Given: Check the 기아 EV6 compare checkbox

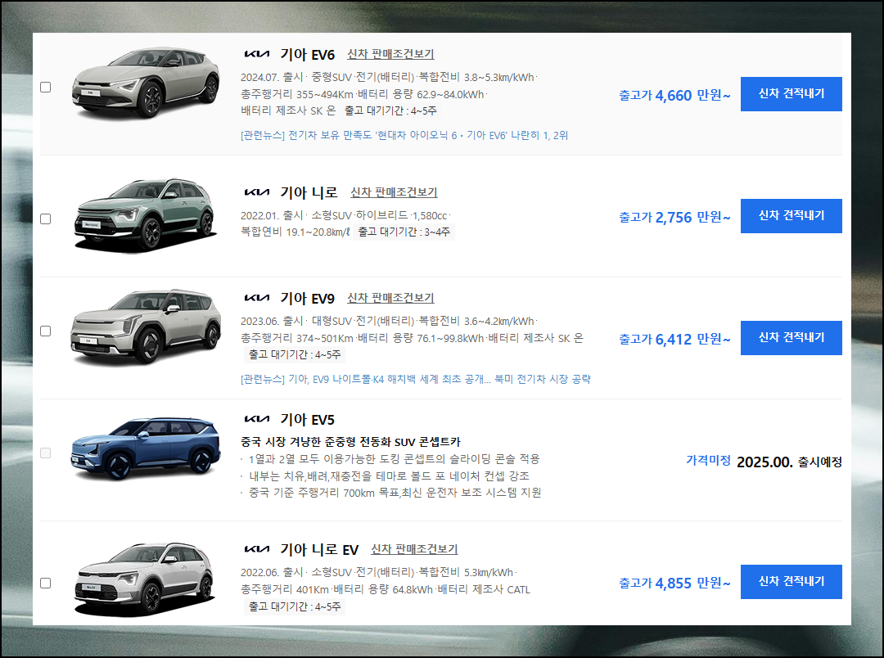Looking at the screenshot, I should tap(46, 87).
